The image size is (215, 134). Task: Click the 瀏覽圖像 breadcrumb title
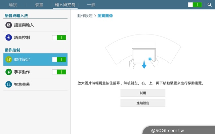pyautogui.click(x=105, y=16)
